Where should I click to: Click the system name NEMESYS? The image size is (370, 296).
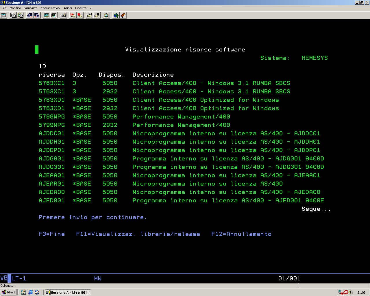[315, 58]
